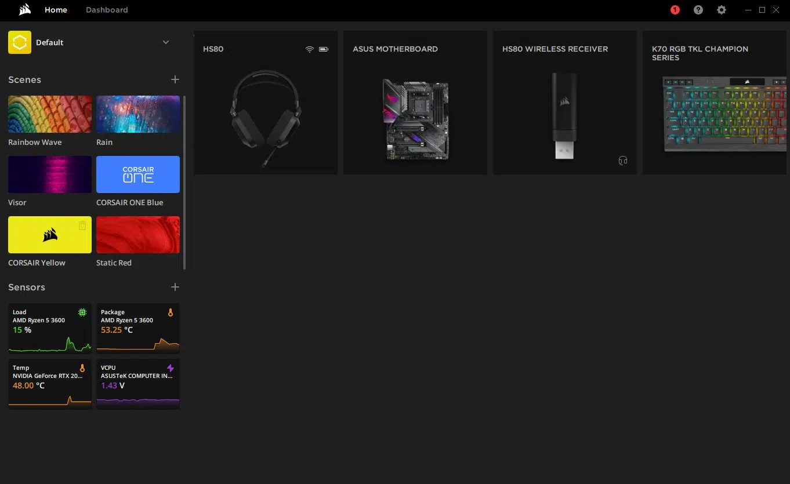Viewport: 790px width, 484px height.
Task: Select the Home tab
Action: 56,10
